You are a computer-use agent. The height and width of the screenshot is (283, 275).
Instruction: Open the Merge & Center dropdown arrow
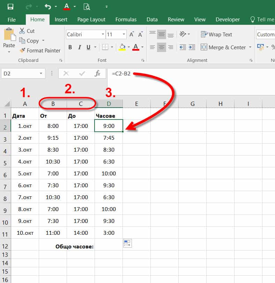(250, 47)
